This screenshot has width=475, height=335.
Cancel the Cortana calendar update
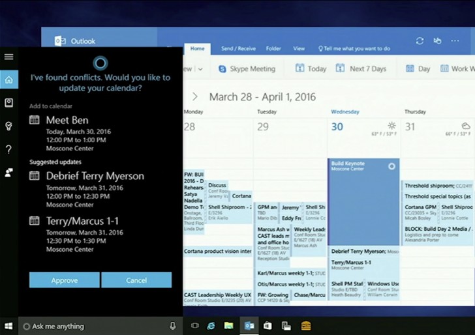[136, 280]
